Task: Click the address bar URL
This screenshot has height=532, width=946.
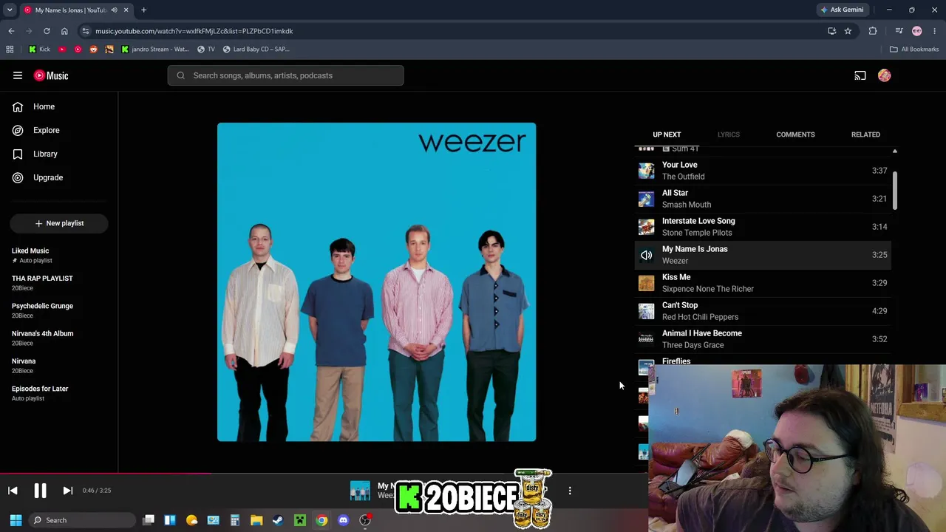Action: 194,31
